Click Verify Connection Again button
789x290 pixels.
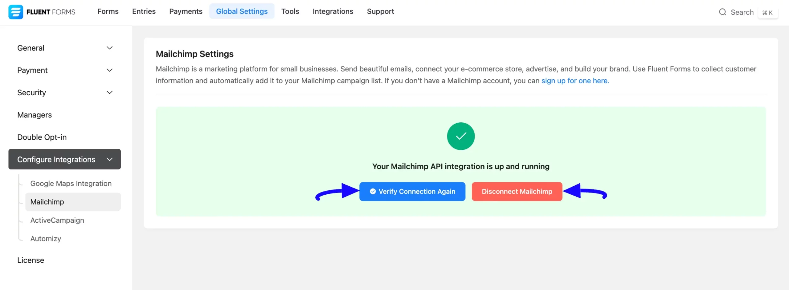[412, 191]
